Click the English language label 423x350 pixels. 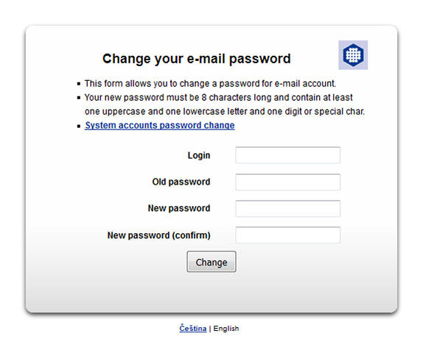(x=226, y=329)
